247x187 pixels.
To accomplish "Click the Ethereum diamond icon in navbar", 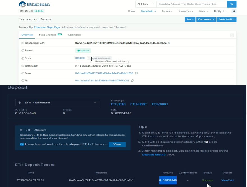I will [234, 11].
